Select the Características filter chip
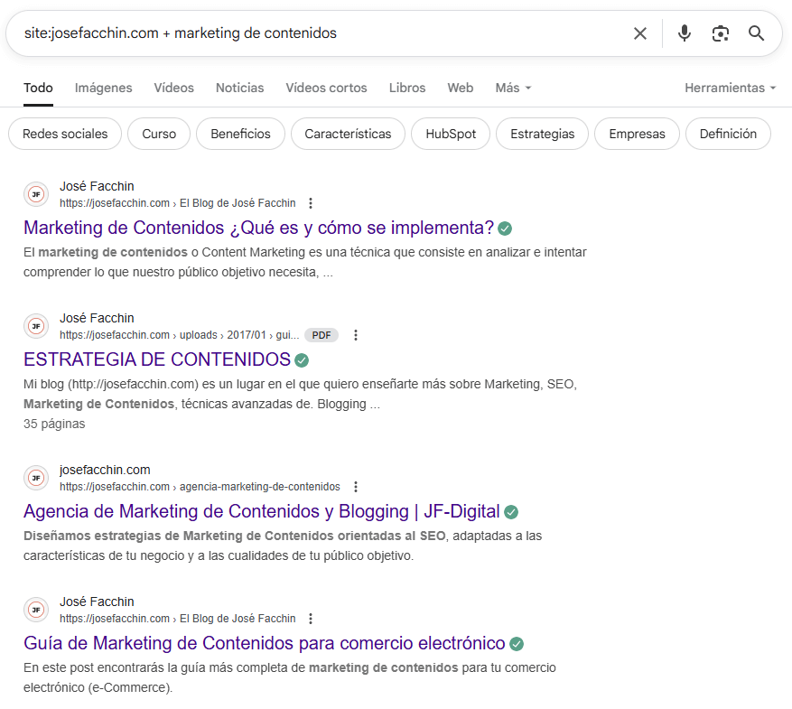Viewport: 792px width, 709px height. click(348, 134)
